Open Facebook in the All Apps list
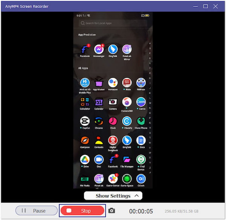Screen dimensions: 226x220 (x=113, y=160)
